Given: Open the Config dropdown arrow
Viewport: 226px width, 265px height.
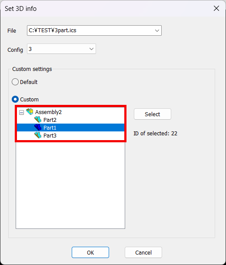Looking at the screenshot, I should (x=91, y=49).
